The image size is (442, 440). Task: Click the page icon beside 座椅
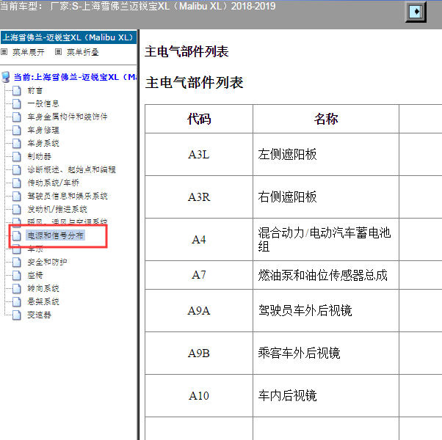pos(17,275)
